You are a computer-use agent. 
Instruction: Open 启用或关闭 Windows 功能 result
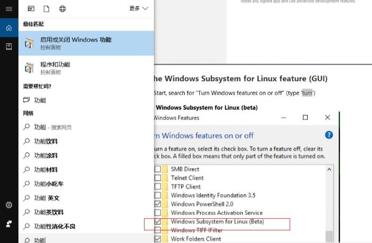(x=87, y=43)
